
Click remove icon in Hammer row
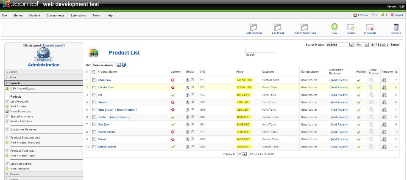[x=384, y=102]
